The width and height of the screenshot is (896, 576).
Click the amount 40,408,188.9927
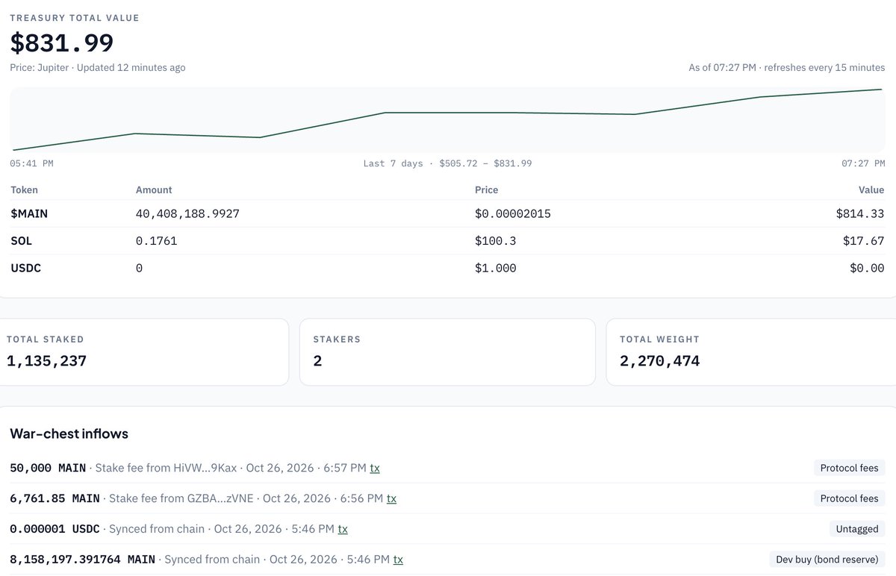coord(187,214)
